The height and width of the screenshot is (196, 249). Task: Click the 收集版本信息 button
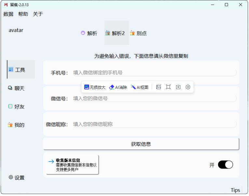(72, 165)
